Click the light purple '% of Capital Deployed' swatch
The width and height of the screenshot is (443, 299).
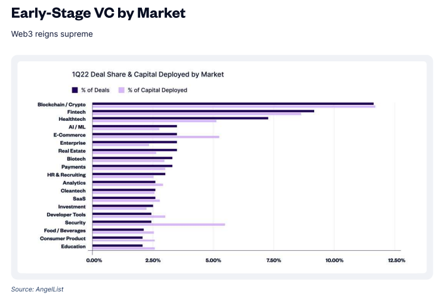point(122,90)
